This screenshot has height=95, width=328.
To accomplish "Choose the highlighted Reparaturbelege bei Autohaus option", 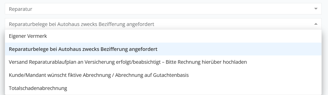I will pyautogui.click(x=163, y=49).
